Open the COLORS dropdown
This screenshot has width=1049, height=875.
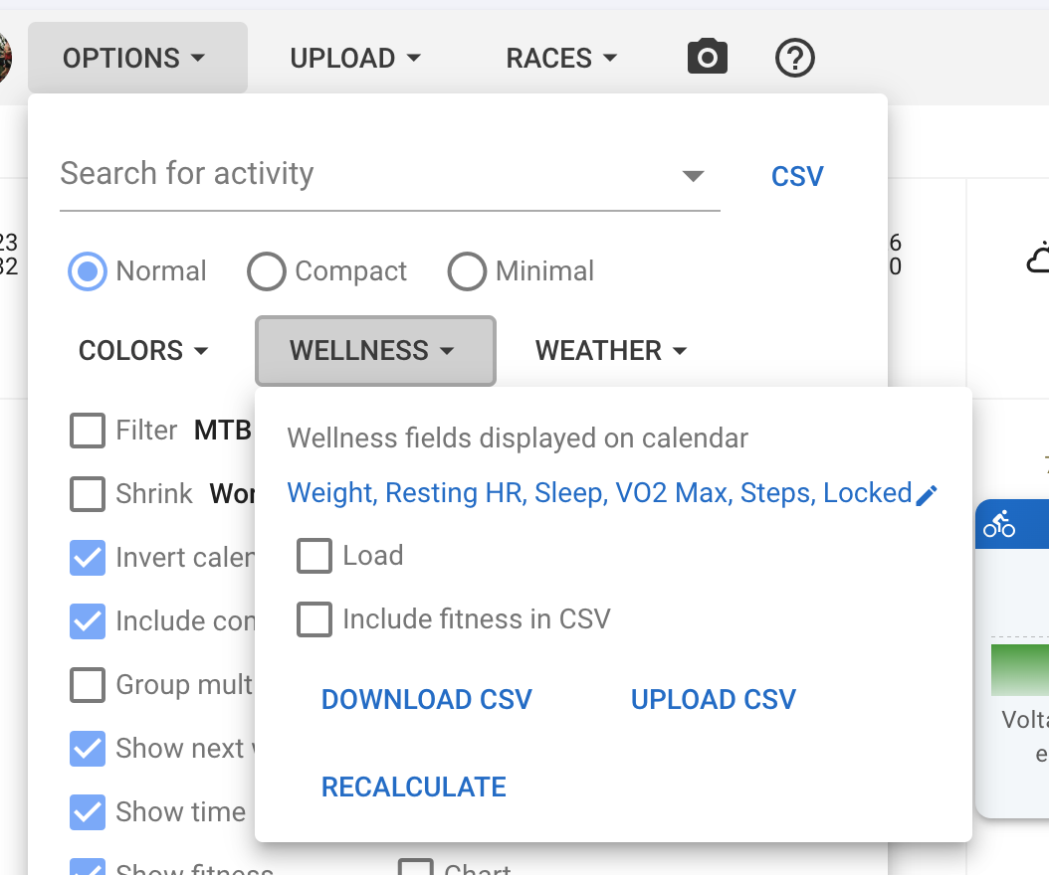coord(144,351)
